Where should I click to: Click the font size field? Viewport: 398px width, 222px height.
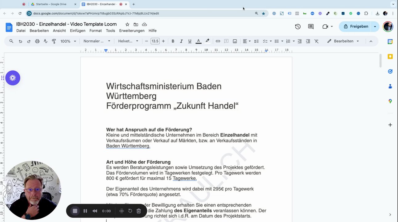(155, 41)
